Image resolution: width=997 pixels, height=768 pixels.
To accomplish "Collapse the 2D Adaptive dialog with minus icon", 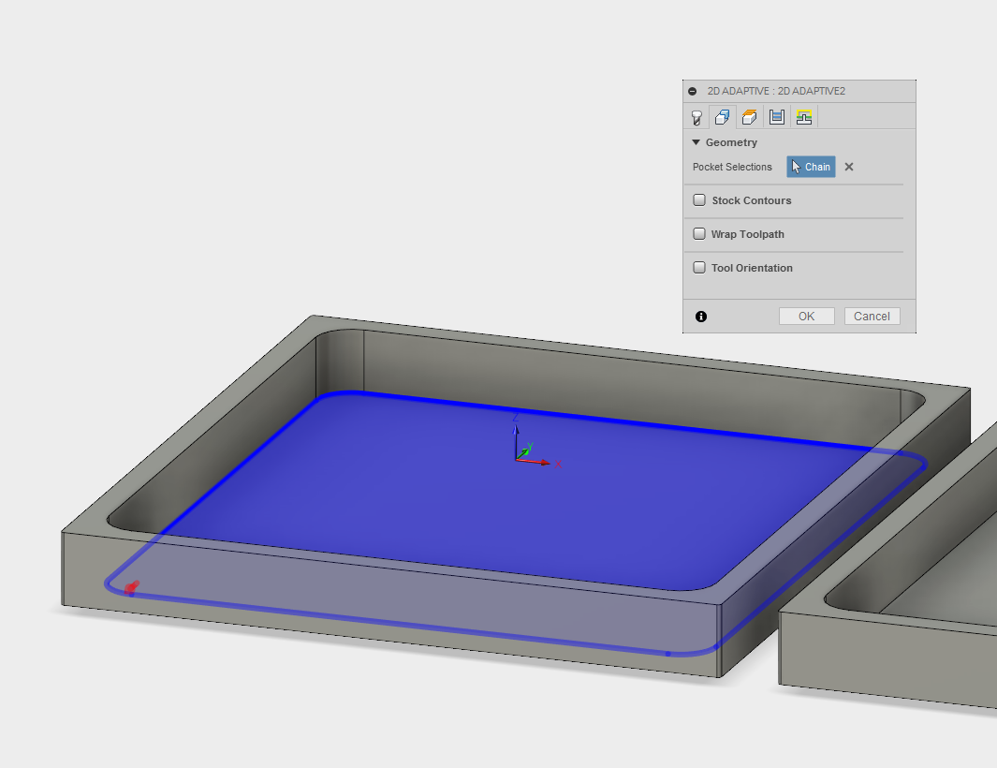I will 693,91.
